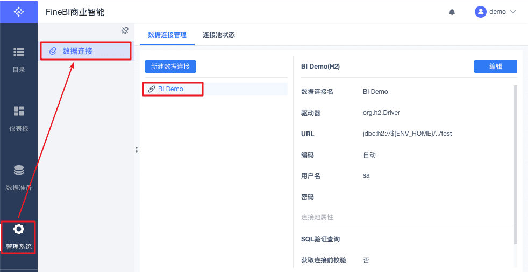The image size is (528, 272).
Task: Click the details panel vertical scrollbar
Action: point(516,164)
